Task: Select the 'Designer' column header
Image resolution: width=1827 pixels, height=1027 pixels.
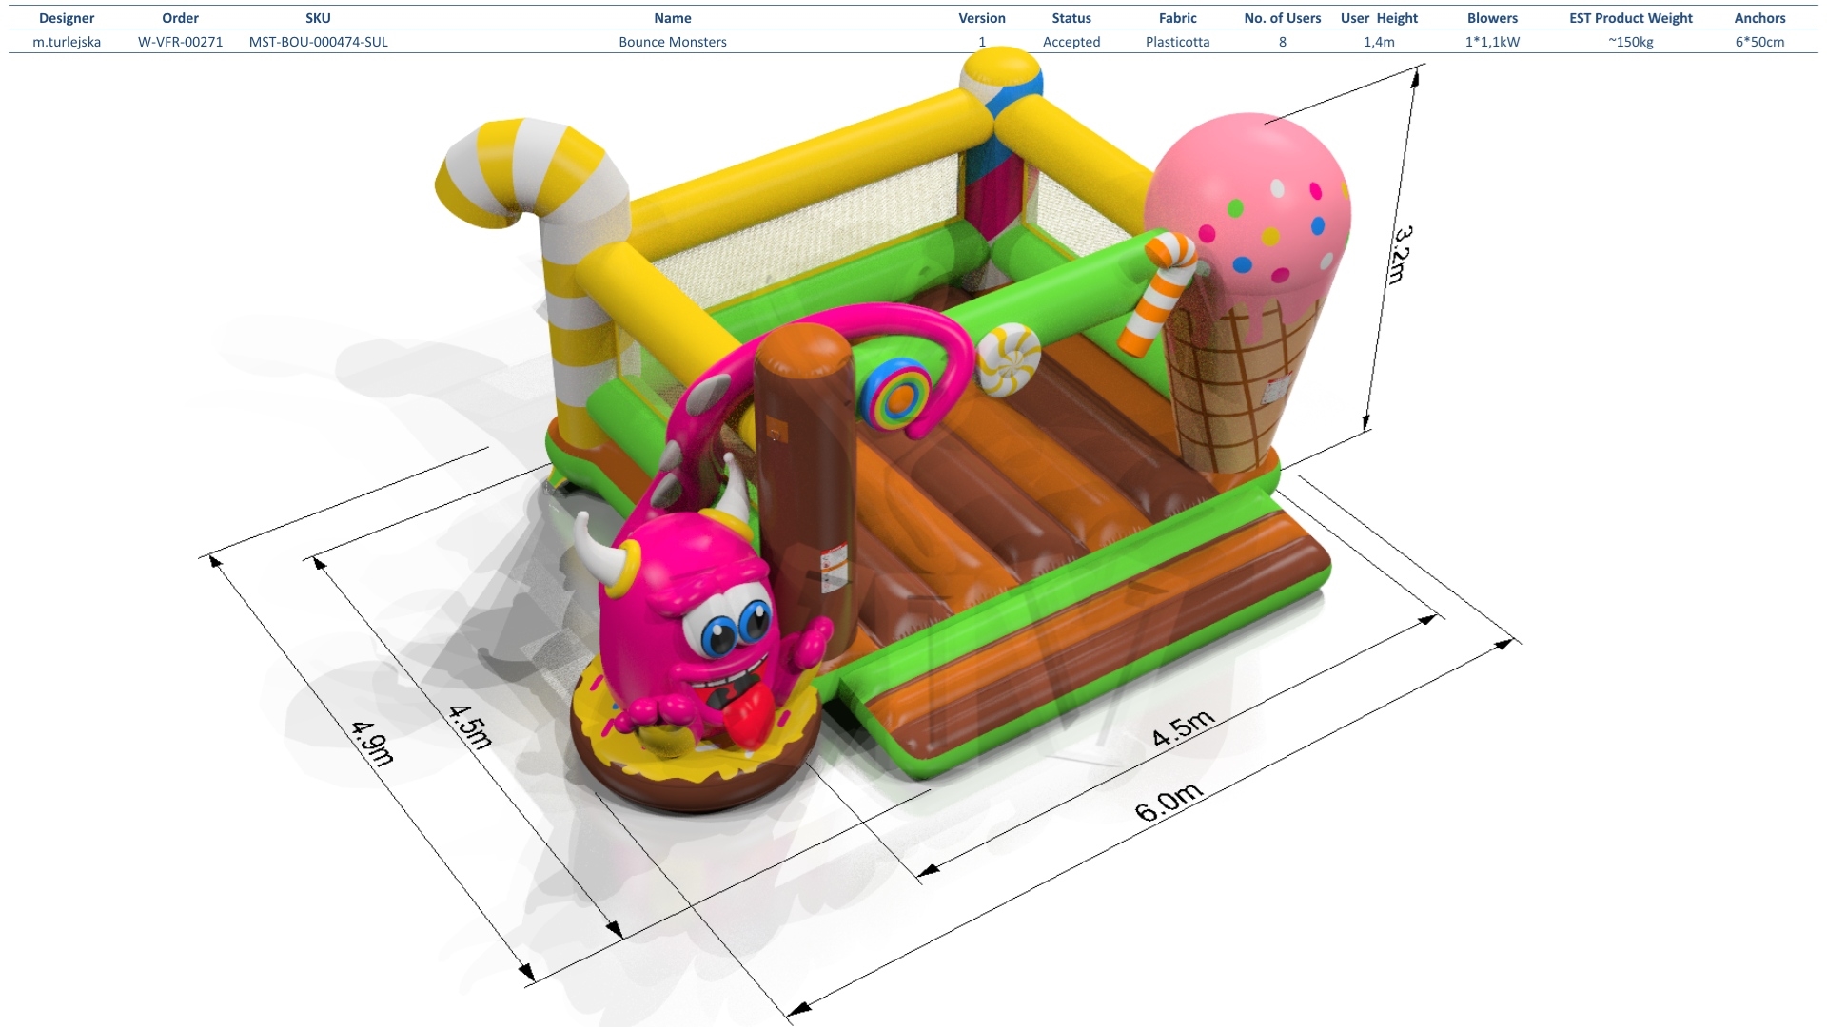Action: 67,18
